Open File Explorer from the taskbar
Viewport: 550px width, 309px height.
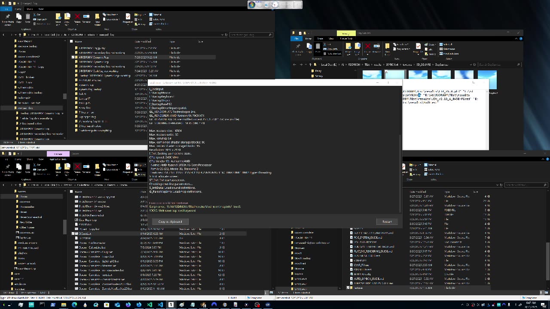point(64,305)
